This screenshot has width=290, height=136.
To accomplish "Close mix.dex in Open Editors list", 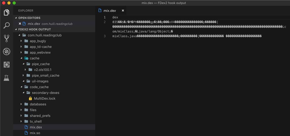I will (20, 24).
